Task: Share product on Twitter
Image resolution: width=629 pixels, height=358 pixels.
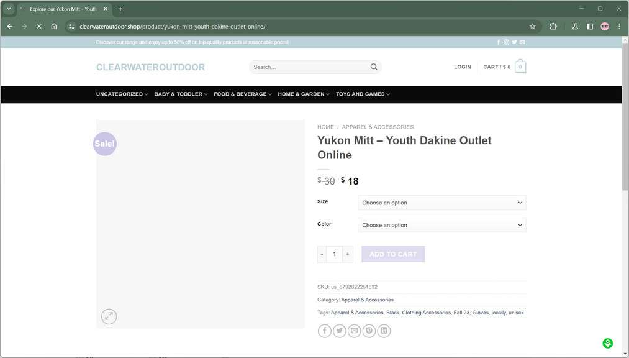Action: click(340, 331)
